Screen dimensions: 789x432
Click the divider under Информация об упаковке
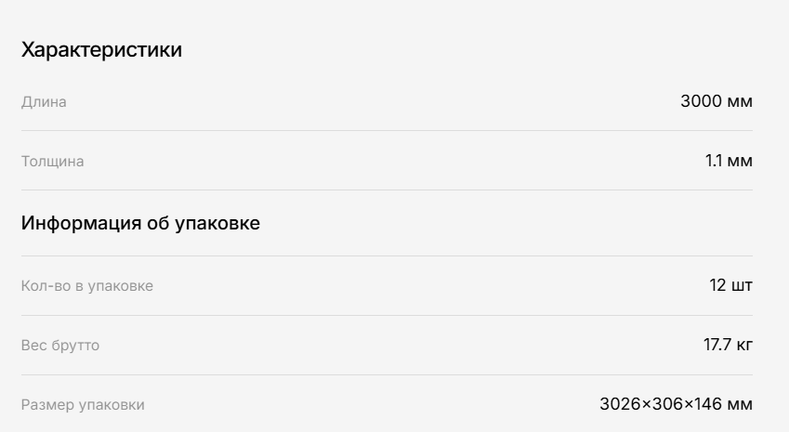pyautogui.click(x=387, y=256)
